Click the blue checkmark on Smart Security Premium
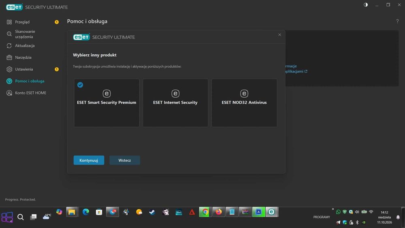 [80, 85]
